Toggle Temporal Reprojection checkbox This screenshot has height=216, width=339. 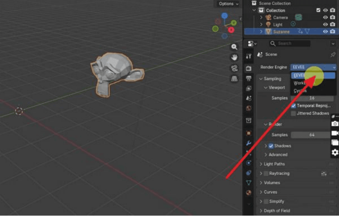point(293,106)
